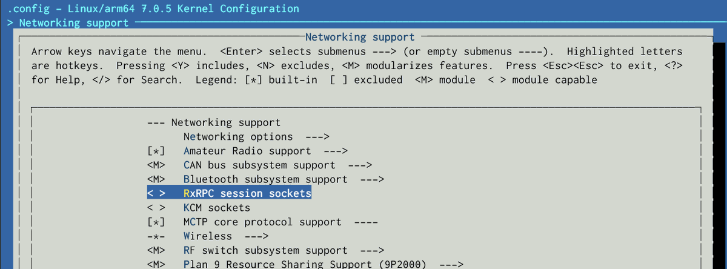Viewport: 727px width, 269px height.
Task: Expand the RF switch subsystem support arrow
Action: tap(372, 250)
